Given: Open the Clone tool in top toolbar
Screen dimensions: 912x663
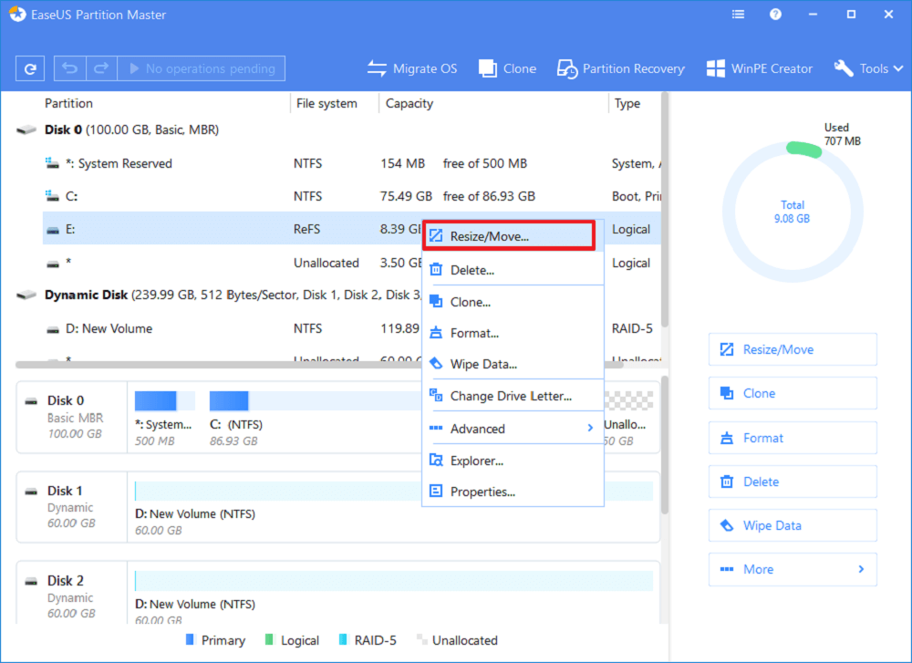Looking at the screenshot, I should [x=507, y=68].
